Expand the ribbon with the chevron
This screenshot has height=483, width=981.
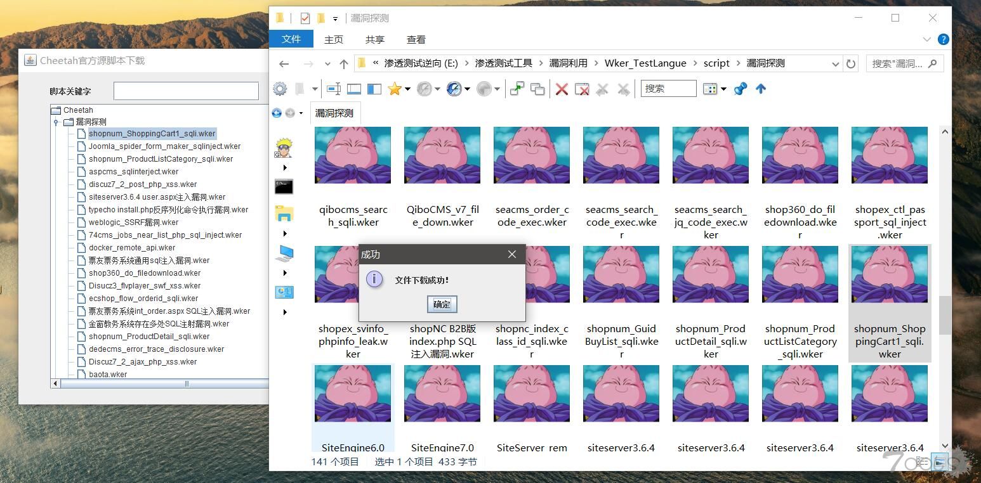coord(926,39)
